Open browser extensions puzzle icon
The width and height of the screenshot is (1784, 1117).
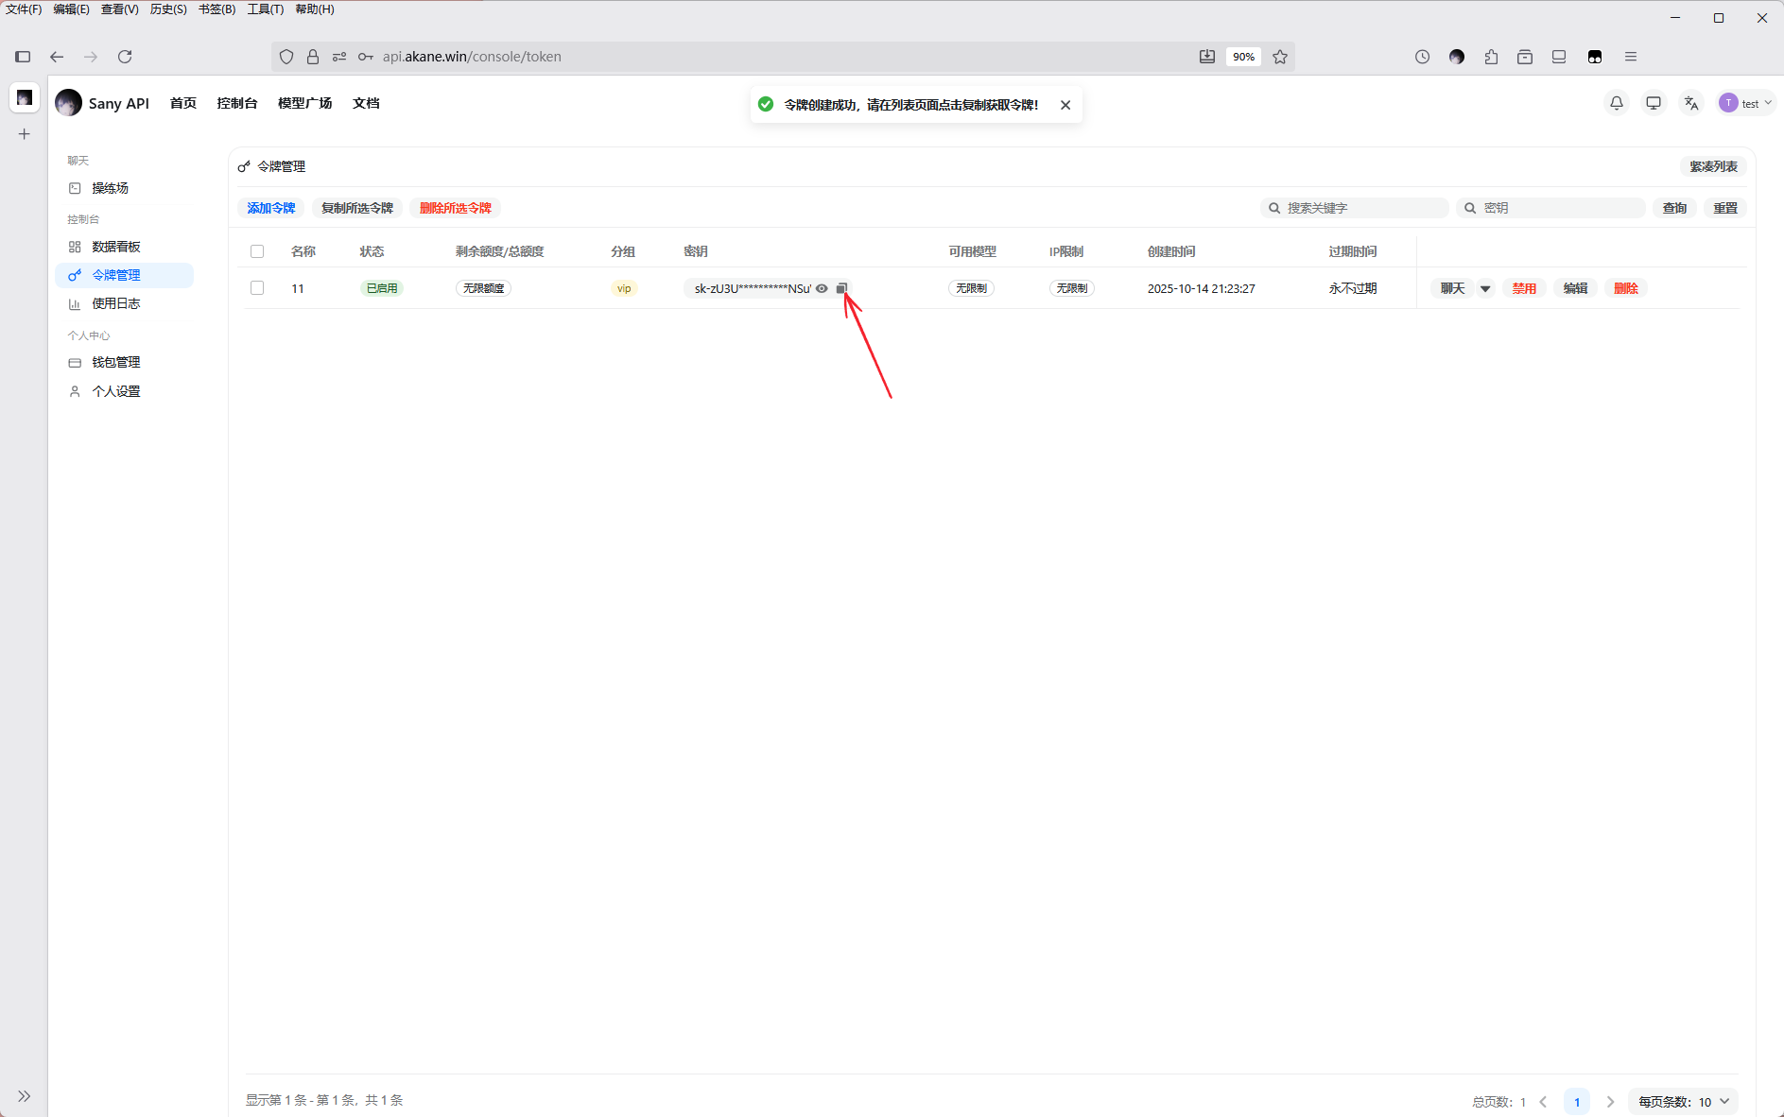[x=1491, y=57]
